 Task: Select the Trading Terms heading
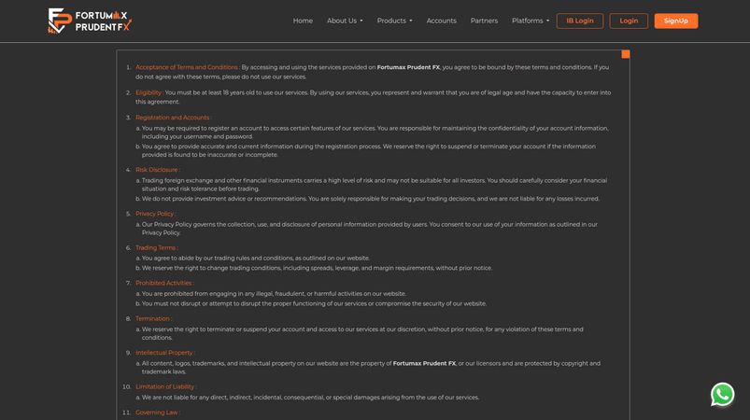tap(156, 247)
